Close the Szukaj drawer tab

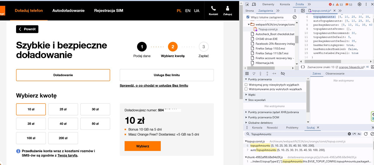click(318, 127)
